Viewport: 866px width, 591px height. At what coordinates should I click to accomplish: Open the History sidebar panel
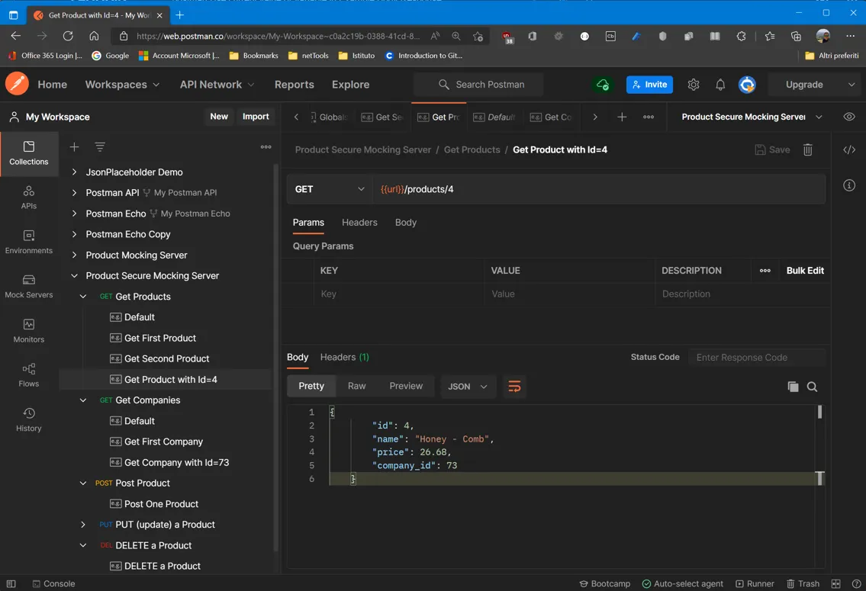tap(29, 420)
